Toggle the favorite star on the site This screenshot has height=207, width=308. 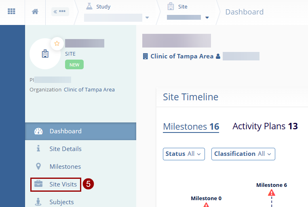tap(57, 43)
